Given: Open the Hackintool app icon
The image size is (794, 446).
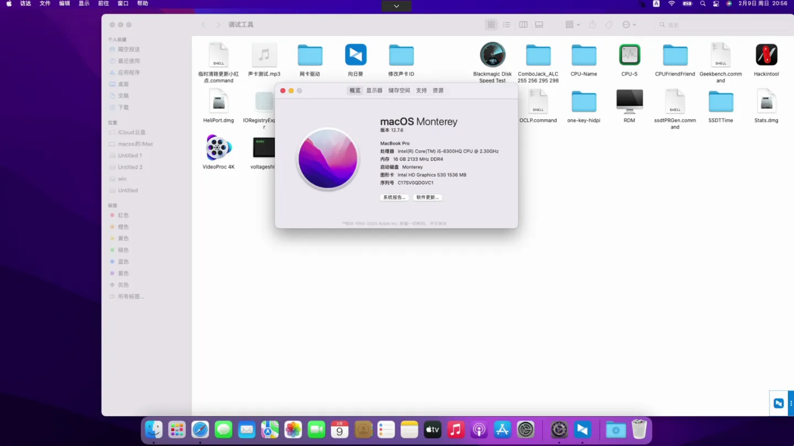Looking at the screenshot, I should pos(766,55).
